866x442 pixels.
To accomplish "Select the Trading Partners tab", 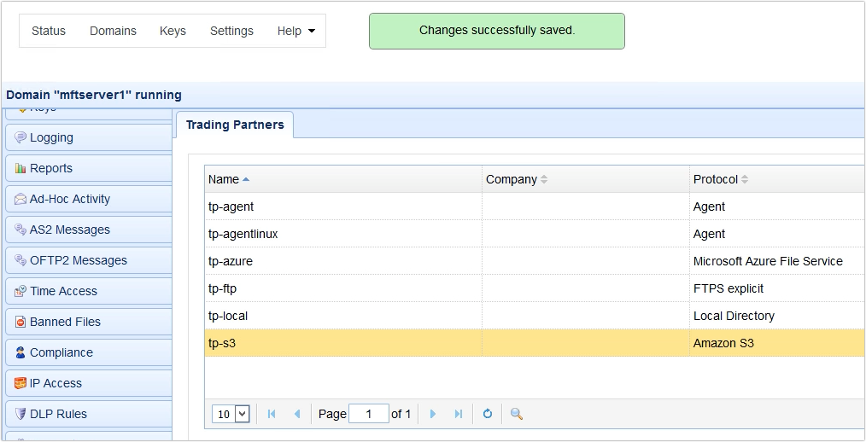I will (235, 125).
